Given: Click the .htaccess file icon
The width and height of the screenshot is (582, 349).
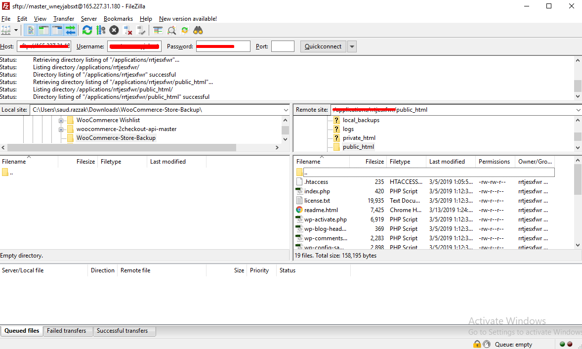Looking at the screenshot, I should pos(299,182).
